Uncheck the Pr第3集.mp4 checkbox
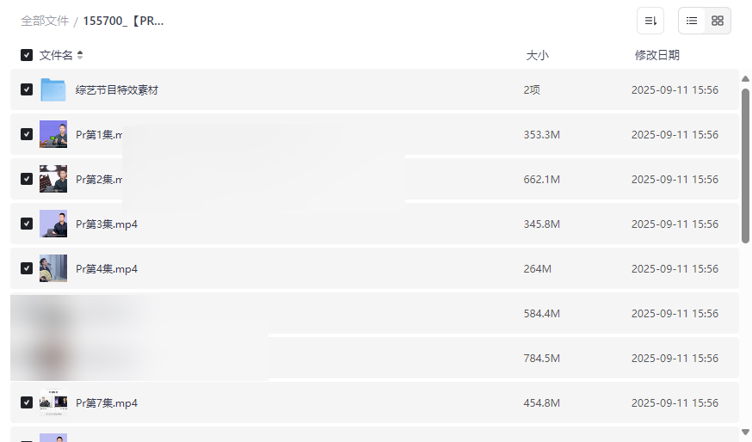752x442 pixels. click(x=27, y=224)
